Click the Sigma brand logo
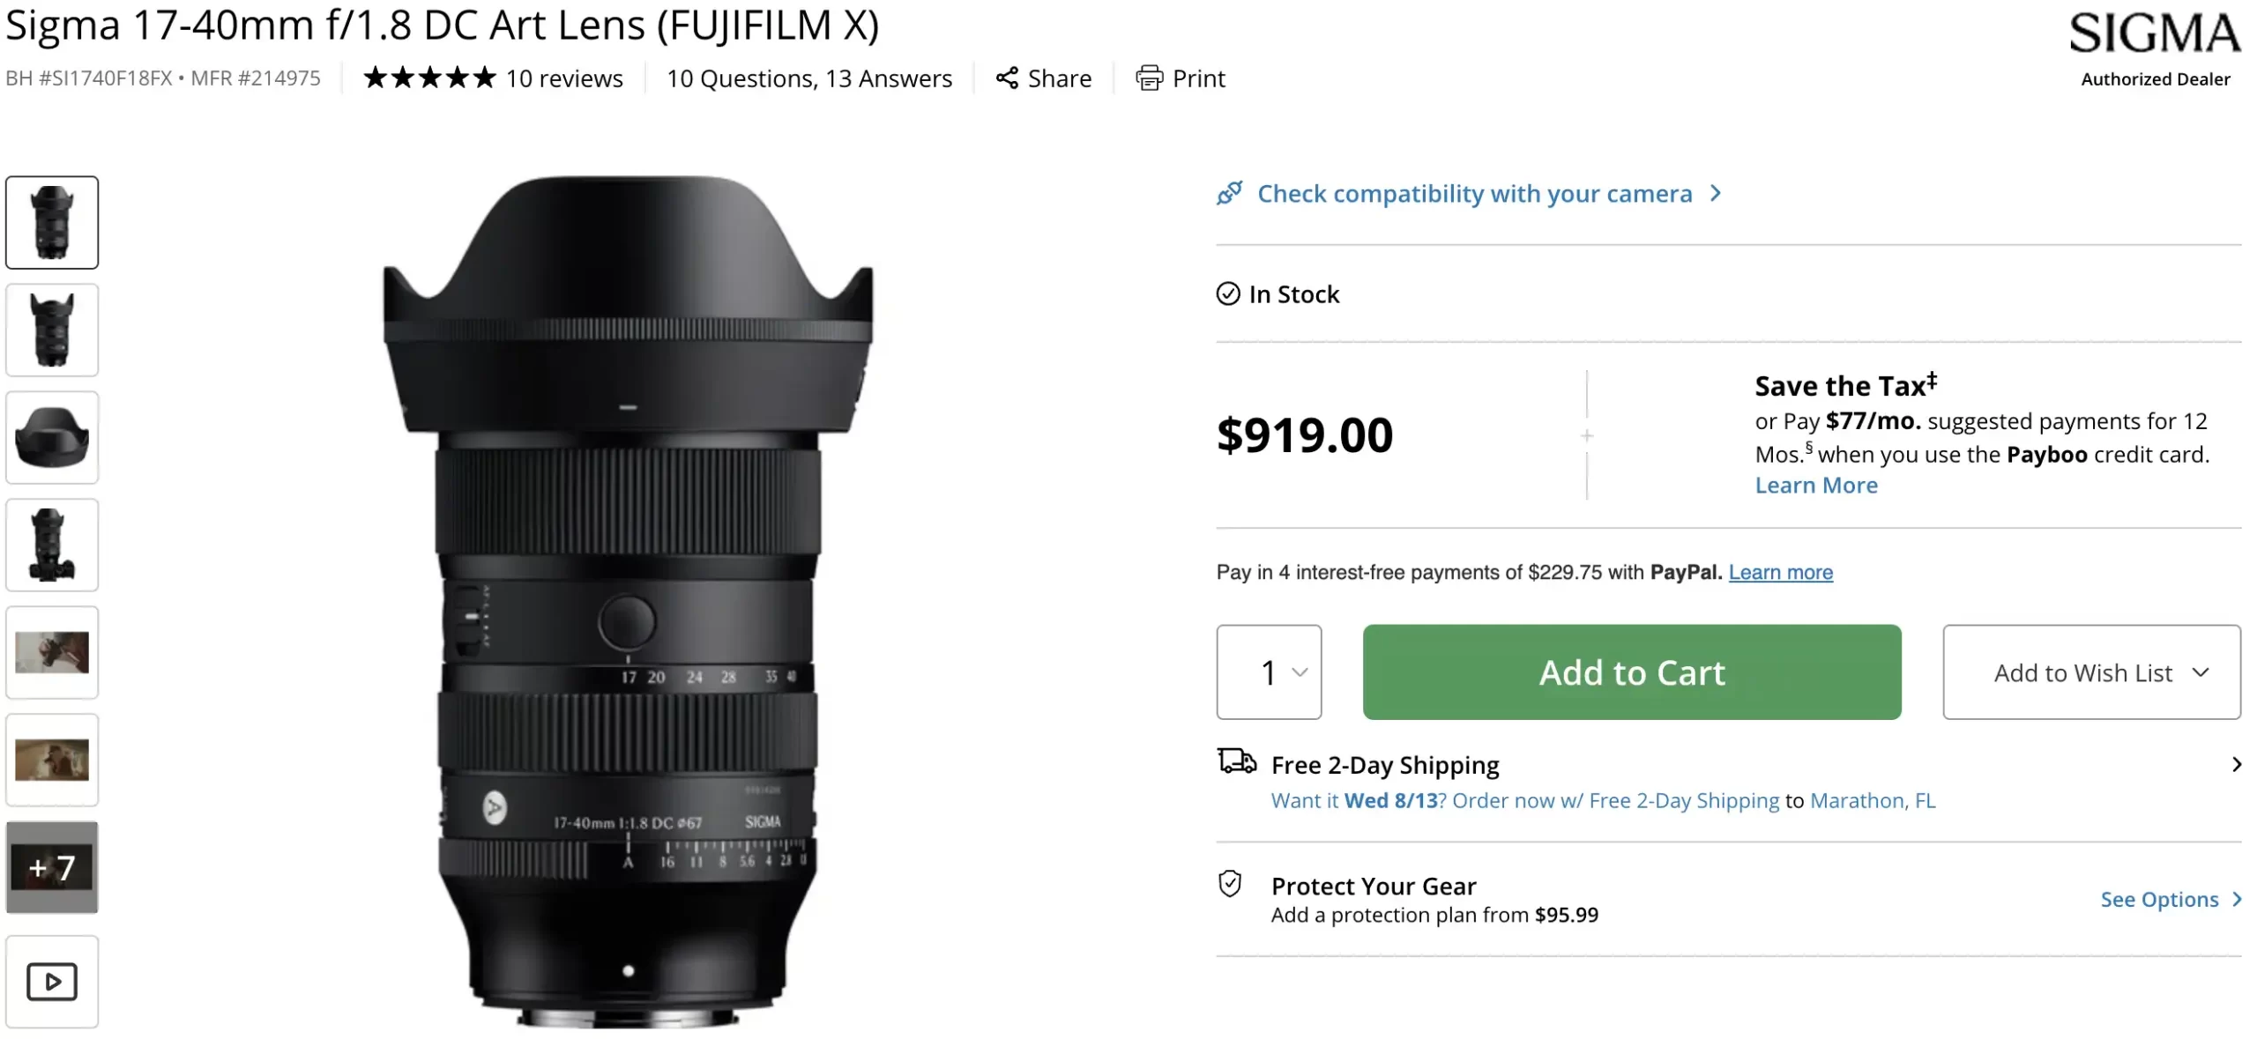Screen dimensions: 2257x1039 coord(2155,35)
